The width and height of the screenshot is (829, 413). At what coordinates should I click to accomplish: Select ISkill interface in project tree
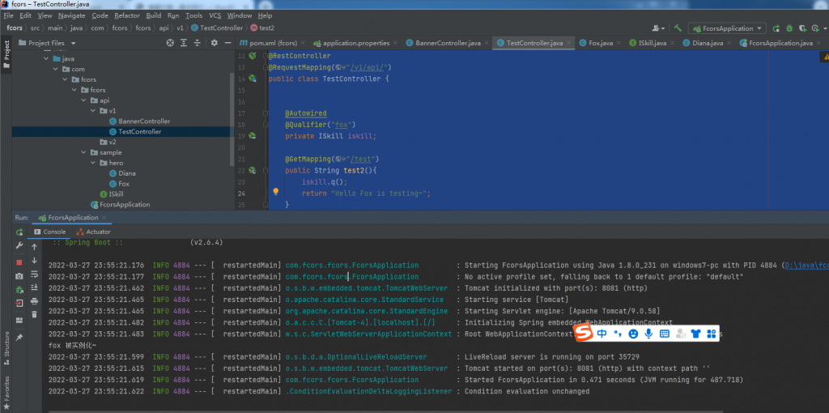click(x=112, y=194)
